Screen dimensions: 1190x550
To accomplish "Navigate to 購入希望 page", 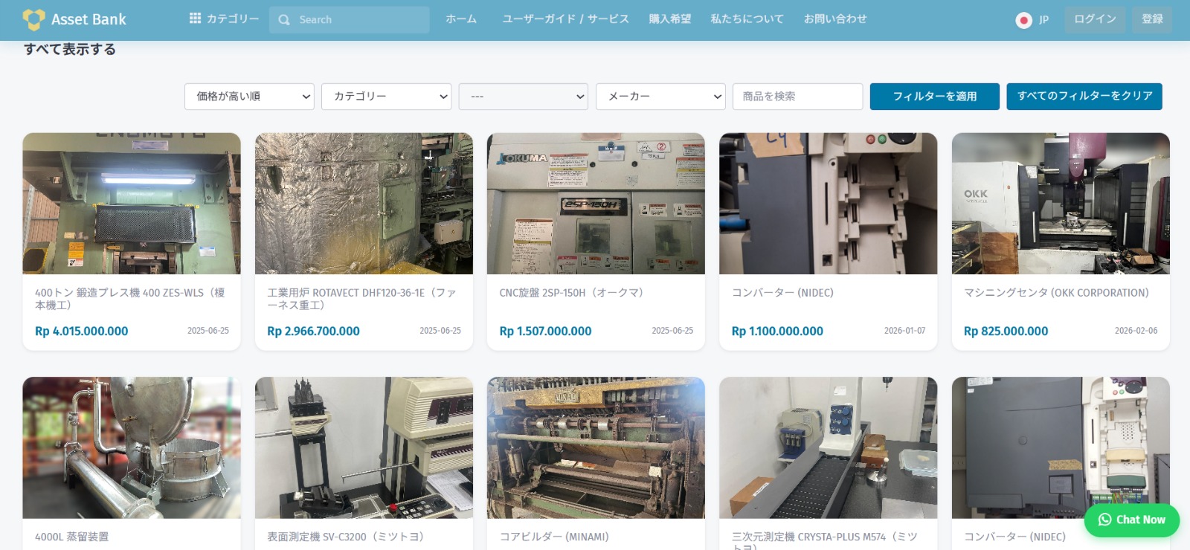I will click(x=669, y=19).
